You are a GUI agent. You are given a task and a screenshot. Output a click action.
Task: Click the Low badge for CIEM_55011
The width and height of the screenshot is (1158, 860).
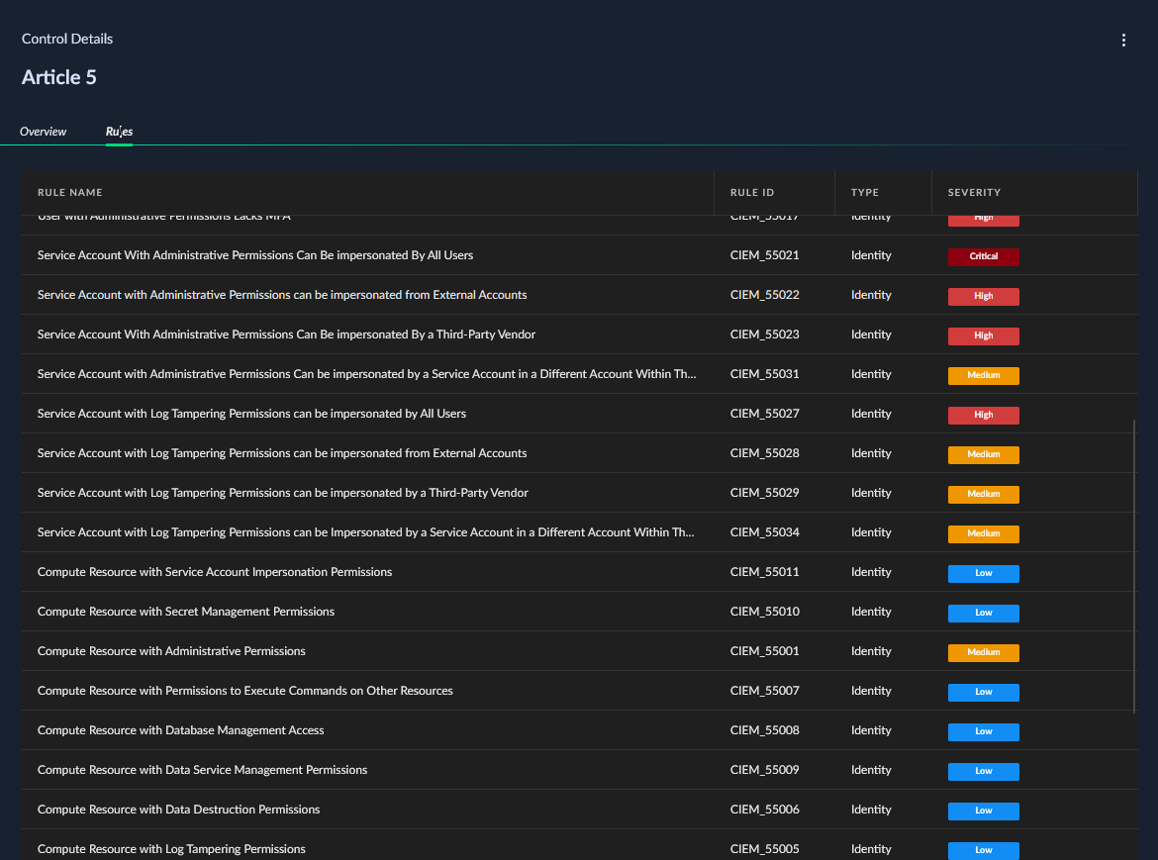[983, 573]
